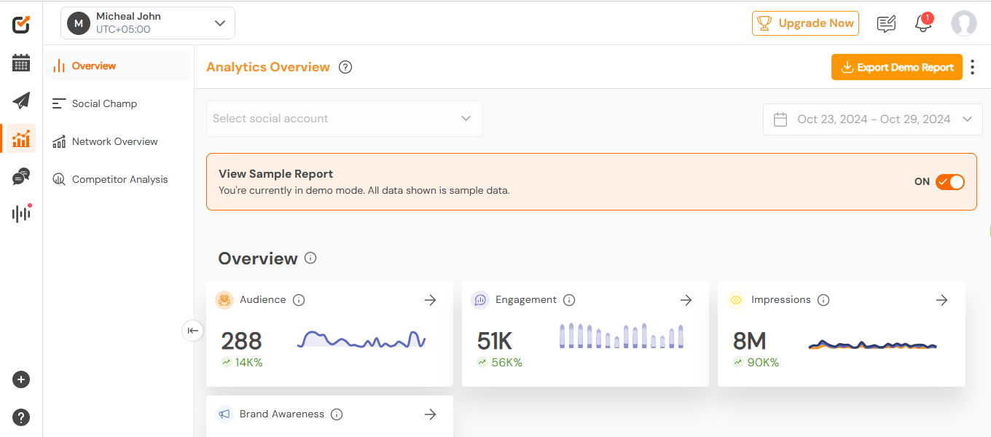The width and height of the screenshot is (991, 437).
Task: Click the Engagement info icon
Action: [569, 300]
